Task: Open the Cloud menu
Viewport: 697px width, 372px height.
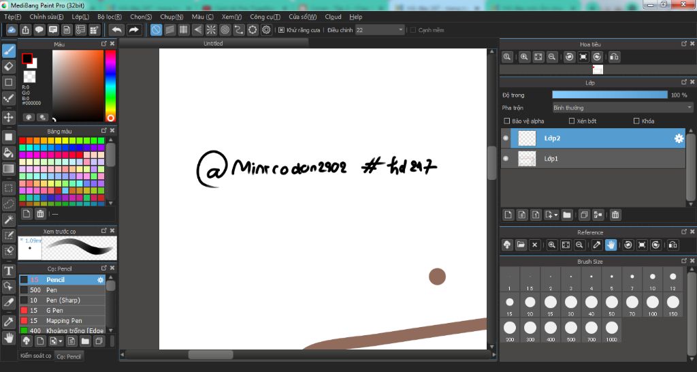Action: (333, 17)
